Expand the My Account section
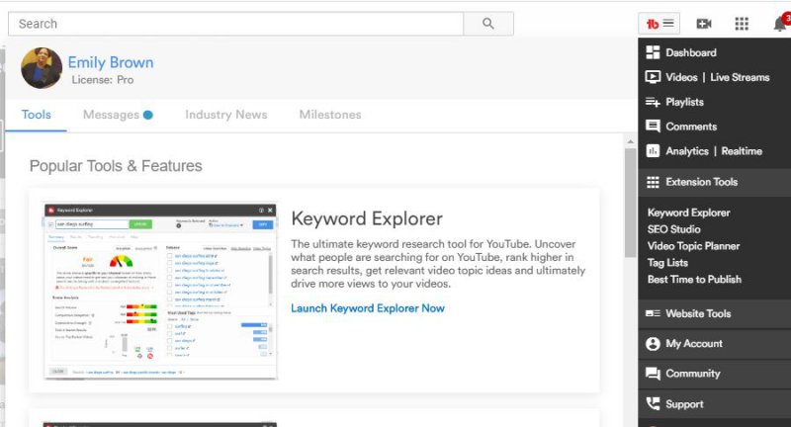The width and height of the screenshot is (791, 427). pos(693,344)
